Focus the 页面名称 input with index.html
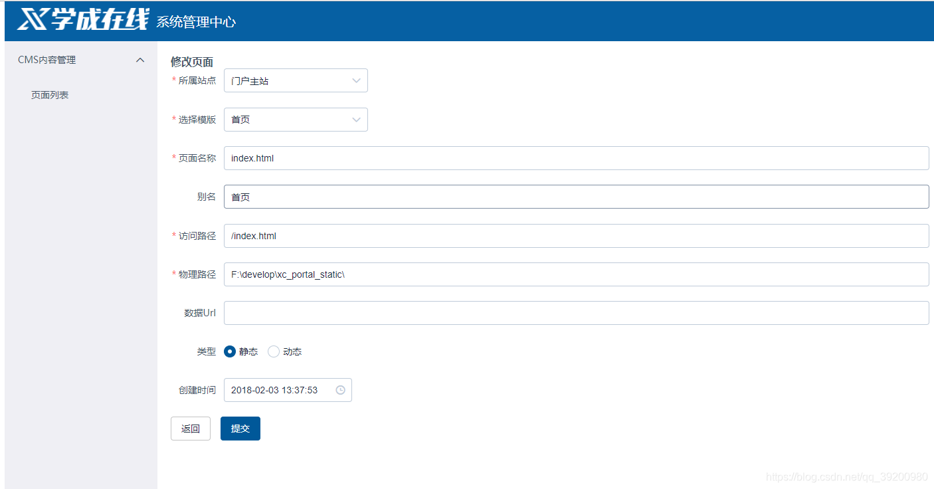This screenshot has height=489, width=934. pyautogui.click(x=577, y=158)
